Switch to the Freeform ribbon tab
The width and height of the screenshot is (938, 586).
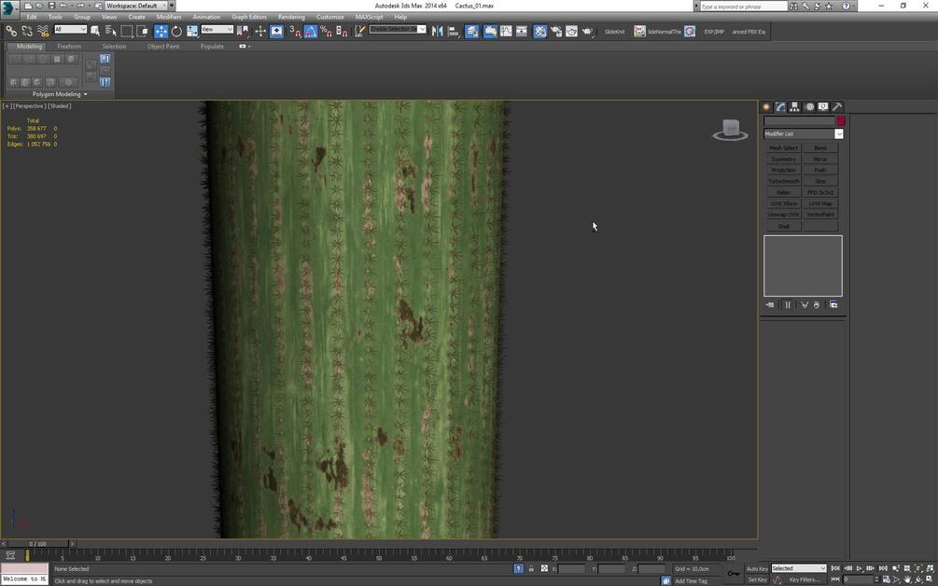[x=69, y=46]
